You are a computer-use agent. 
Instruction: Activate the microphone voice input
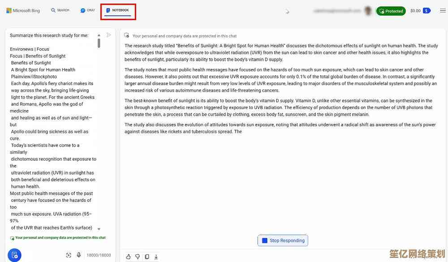[79, 255]
